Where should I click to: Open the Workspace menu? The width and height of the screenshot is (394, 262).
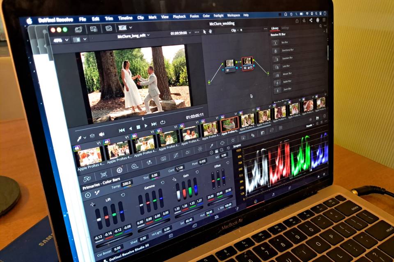tap(234, 15)
